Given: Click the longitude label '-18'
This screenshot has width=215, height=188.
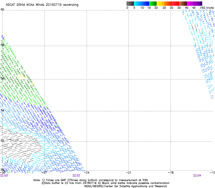Looking at the screenshot, I should tap(171, 172).
